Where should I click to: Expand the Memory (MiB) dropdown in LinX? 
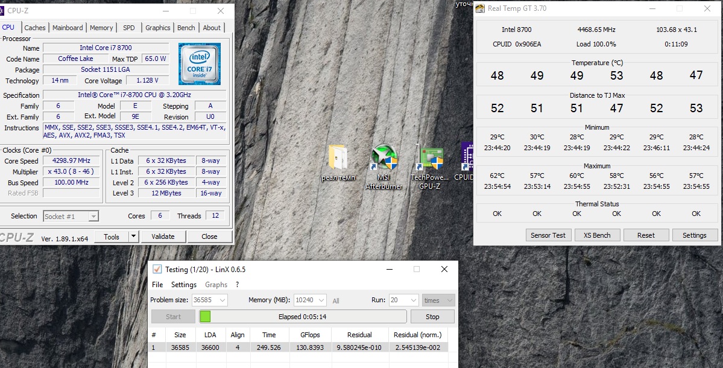tap(321, 300)
